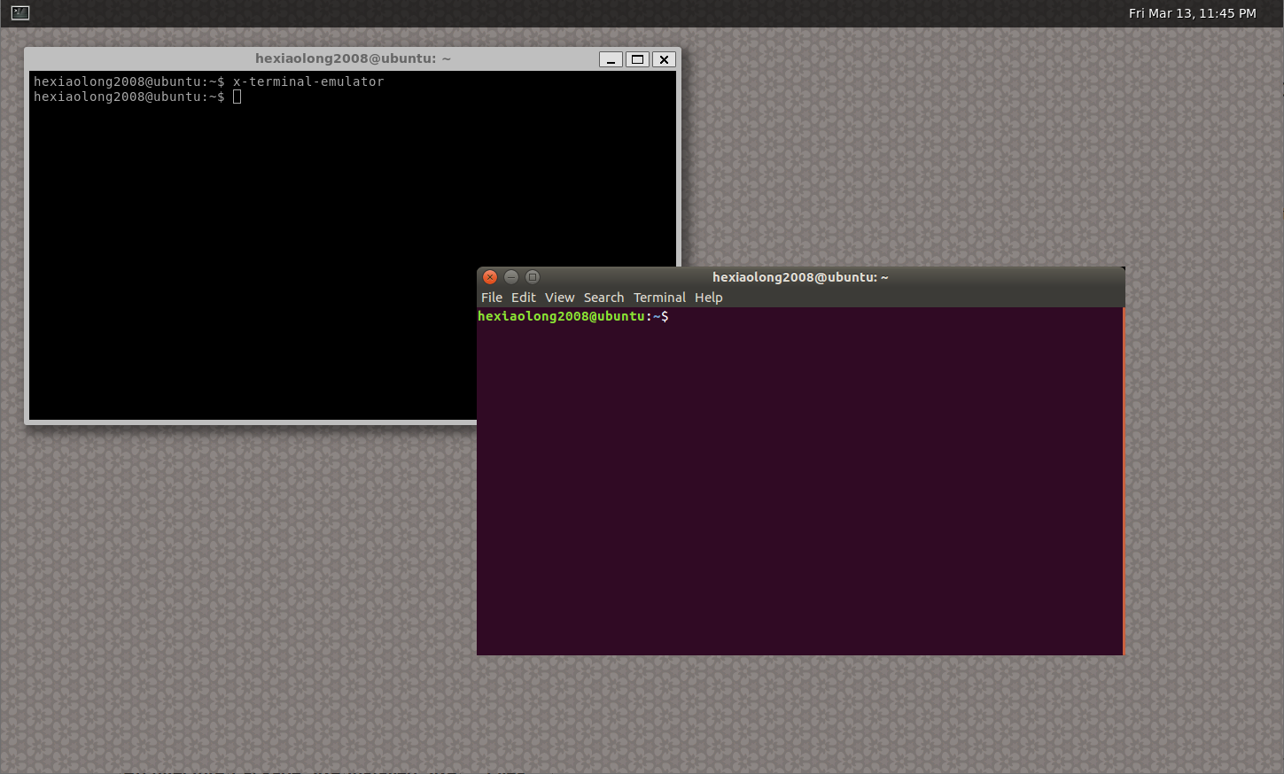Open the Edit menu in purple terminal
Viewport: 1284px width, 774px height.
pyautogui.click(x=523, y=298)
